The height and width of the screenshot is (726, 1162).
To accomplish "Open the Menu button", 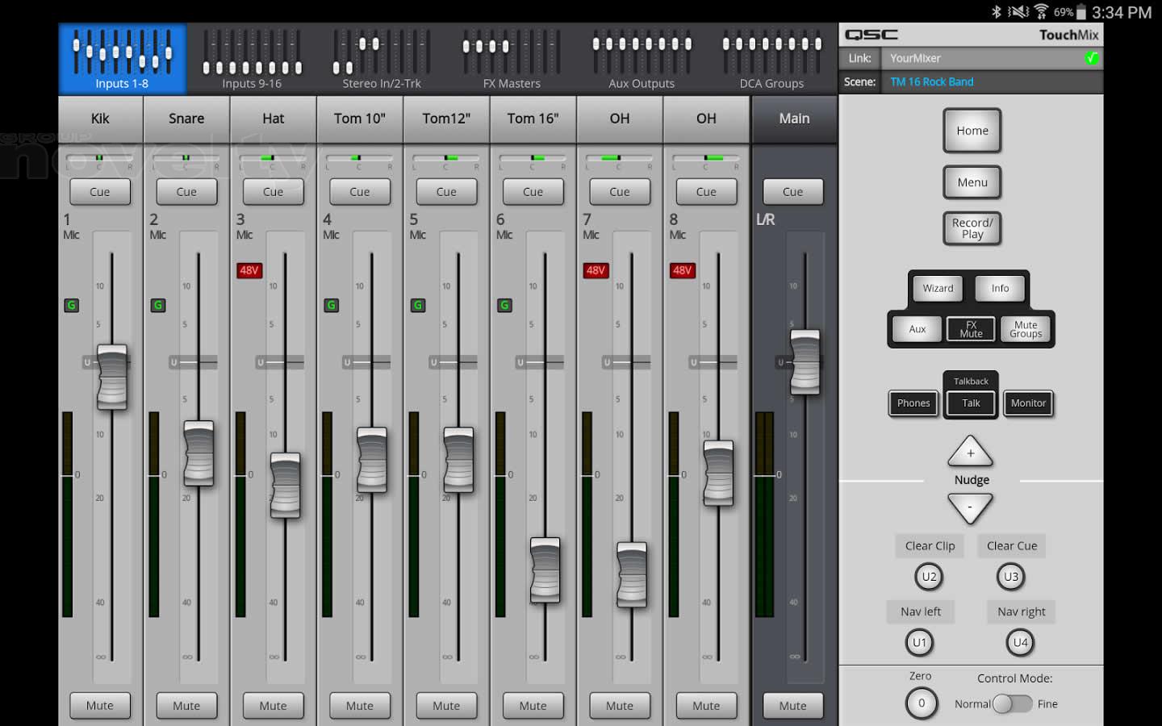I will (x=972, y=182).
